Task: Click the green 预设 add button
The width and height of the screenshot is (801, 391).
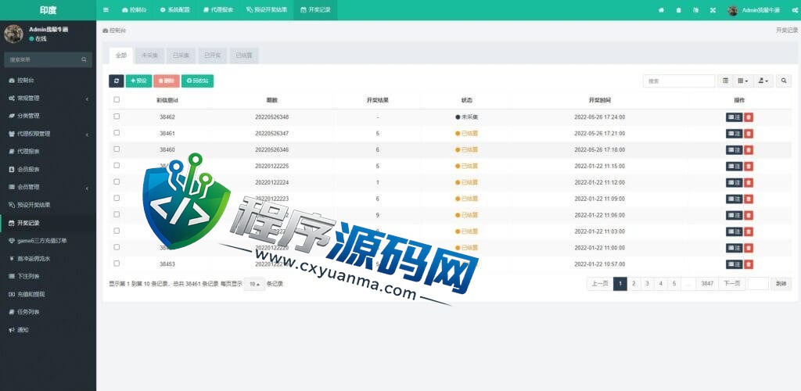Action: 139,81
